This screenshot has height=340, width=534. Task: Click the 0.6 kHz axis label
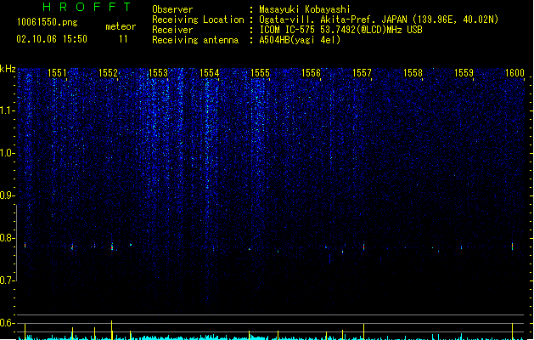point(7,323)
